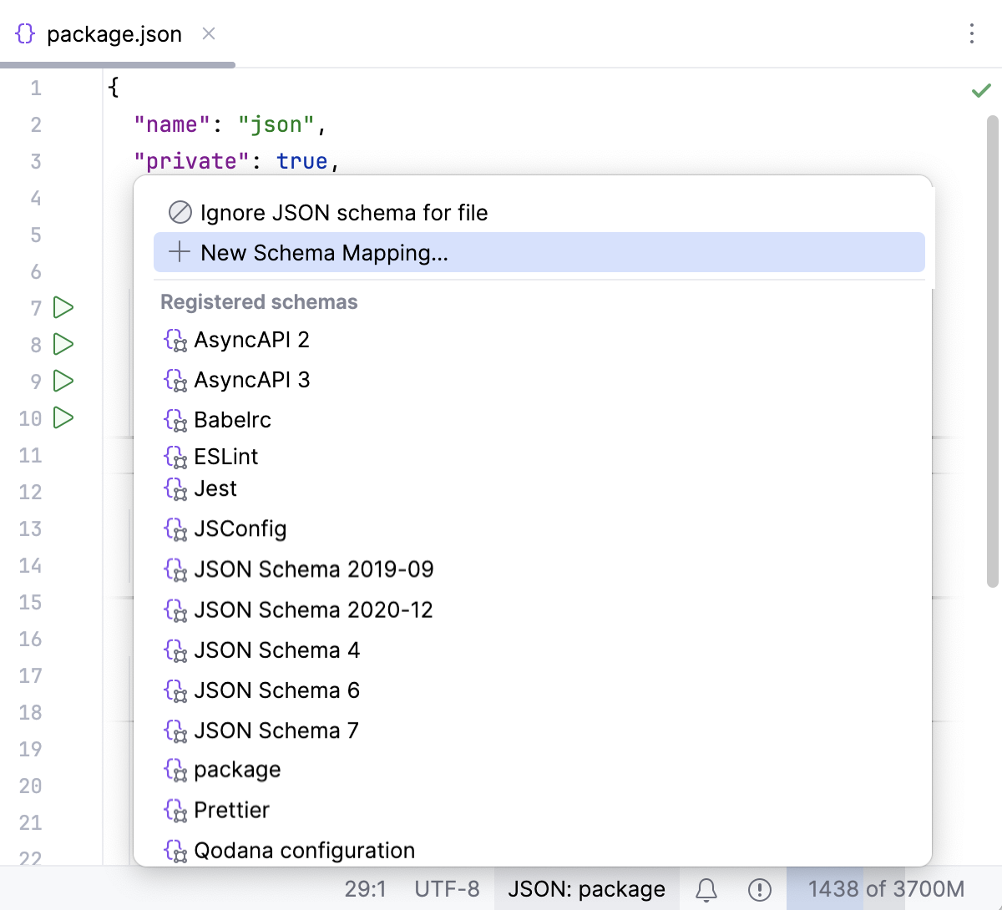Click the green inspection checkmark indicator
The image size is (1002, 910).
tap(982, 90)
